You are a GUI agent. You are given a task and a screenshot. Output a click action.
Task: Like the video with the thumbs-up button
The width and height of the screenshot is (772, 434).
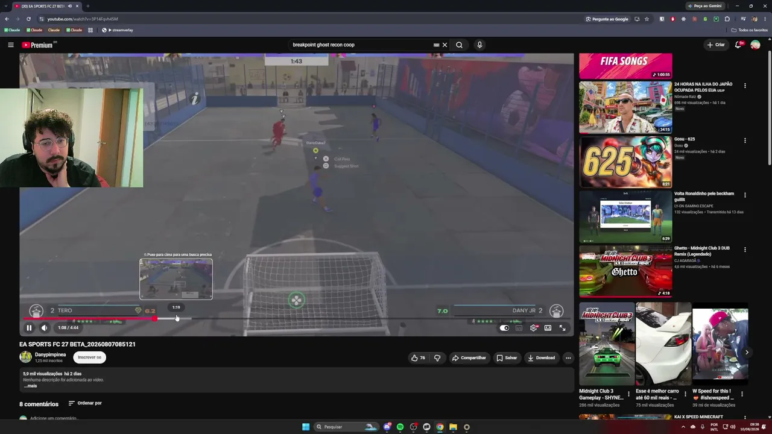(419, 357)
